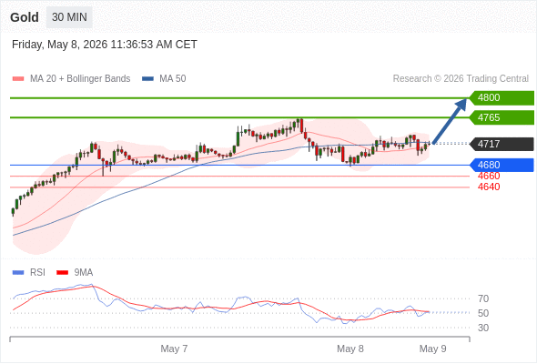
Task: Click the May 8 date axis label
Action: tap(350, 349)
